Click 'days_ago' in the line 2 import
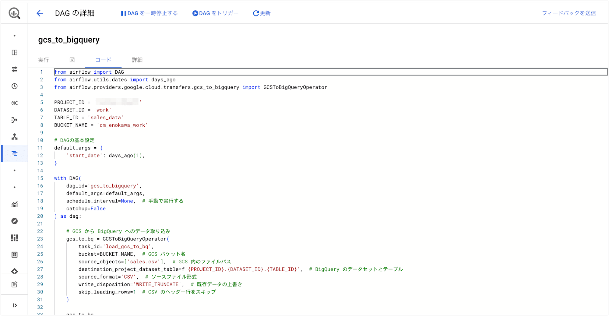 pyautogui.click(x=164, y=80)
